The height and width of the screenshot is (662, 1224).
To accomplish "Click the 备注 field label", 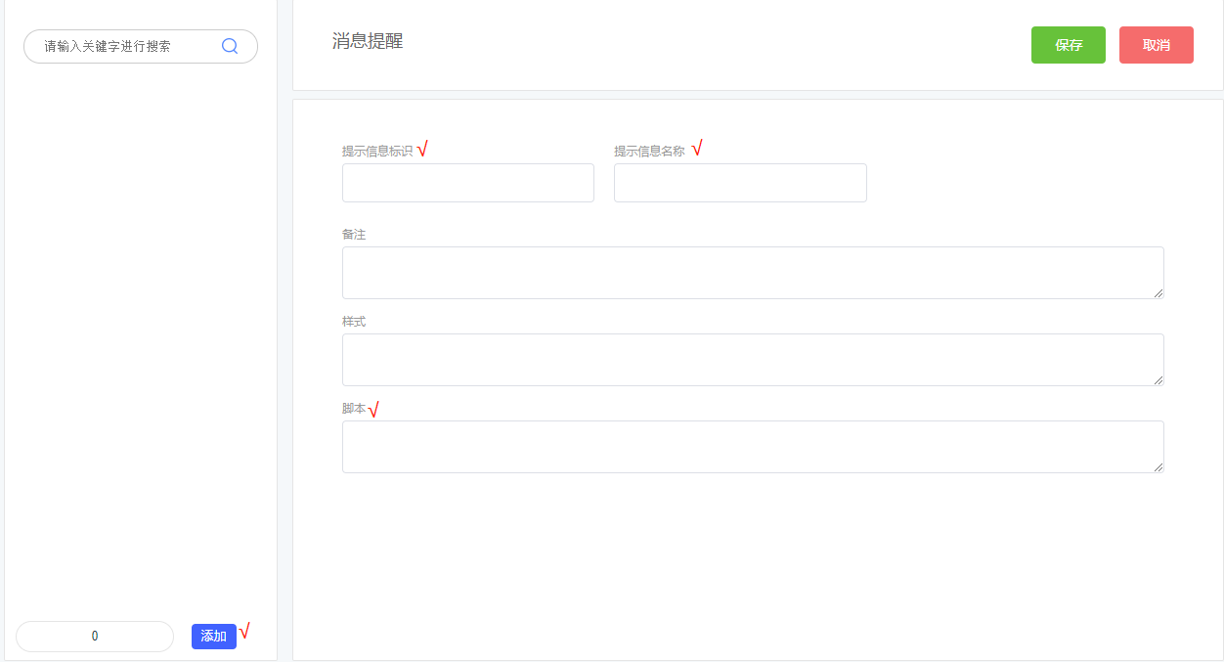I will tap(354, 235).
